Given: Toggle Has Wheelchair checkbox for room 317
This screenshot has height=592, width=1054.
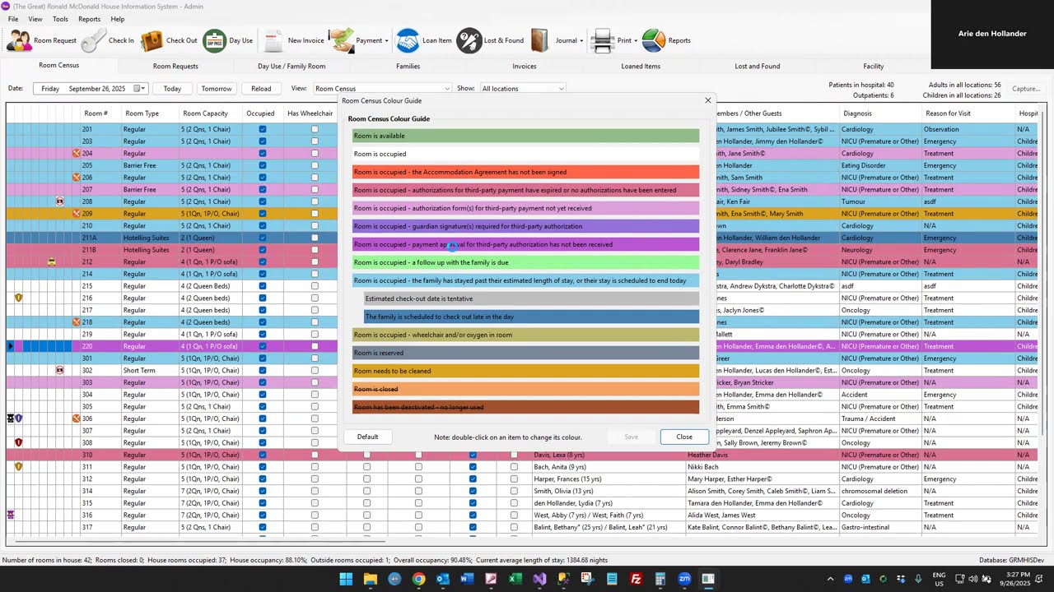Looking at the screenshot, I should 315,527.
